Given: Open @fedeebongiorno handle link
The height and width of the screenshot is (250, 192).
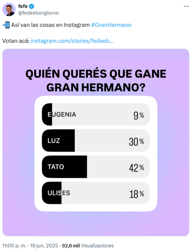Looking at the screenshot, I should (38, 13).
